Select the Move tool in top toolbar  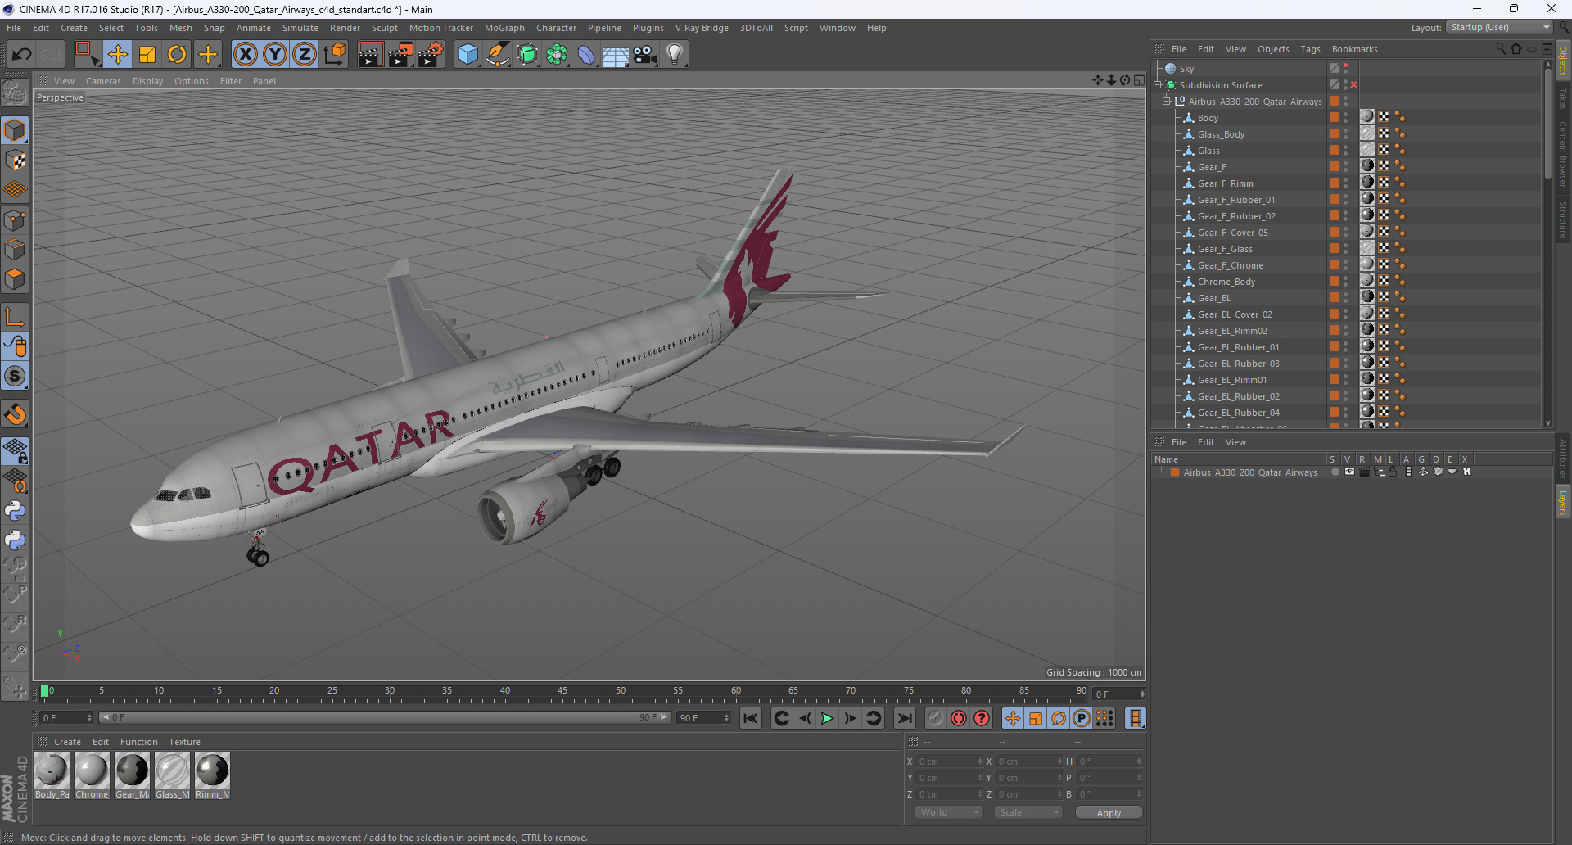click(x=117, y=55)
